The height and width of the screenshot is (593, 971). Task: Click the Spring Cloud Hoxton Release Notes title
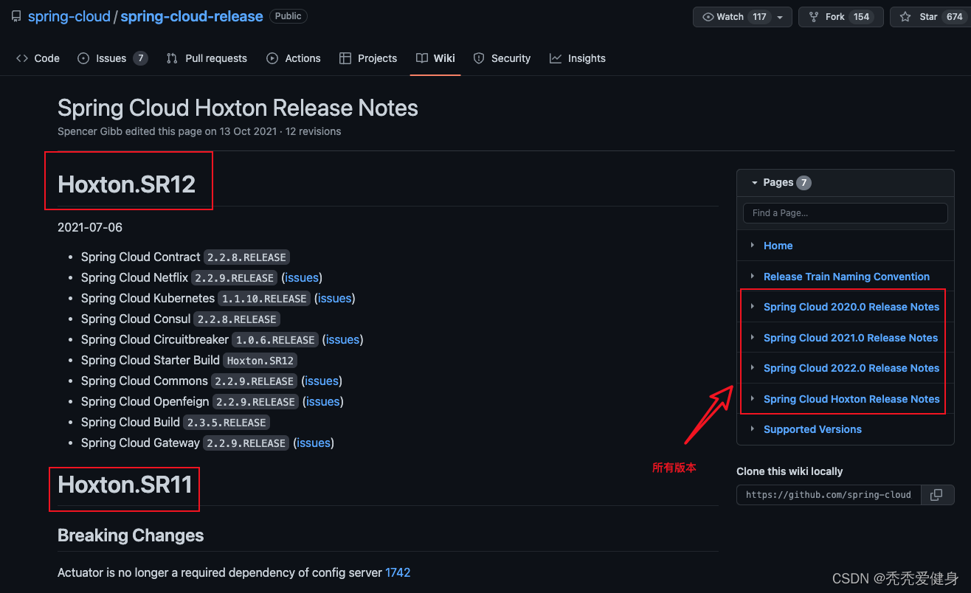[x=238, y=108]
